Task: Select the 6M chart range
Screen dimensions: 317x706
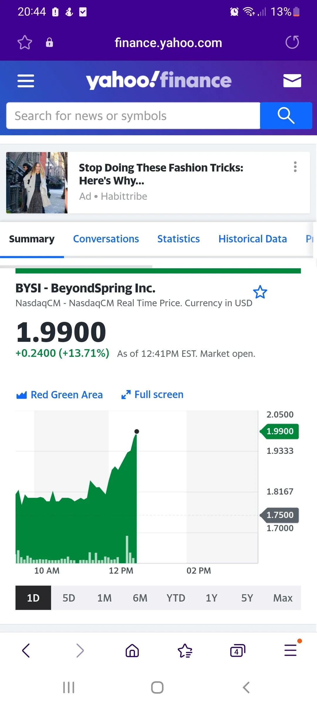Action: click(140, 598)
